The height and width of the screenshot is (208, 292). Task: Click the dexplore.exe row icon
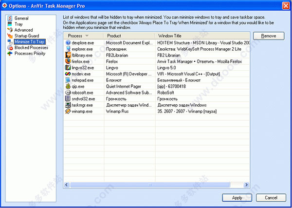(x=68, y=43)
